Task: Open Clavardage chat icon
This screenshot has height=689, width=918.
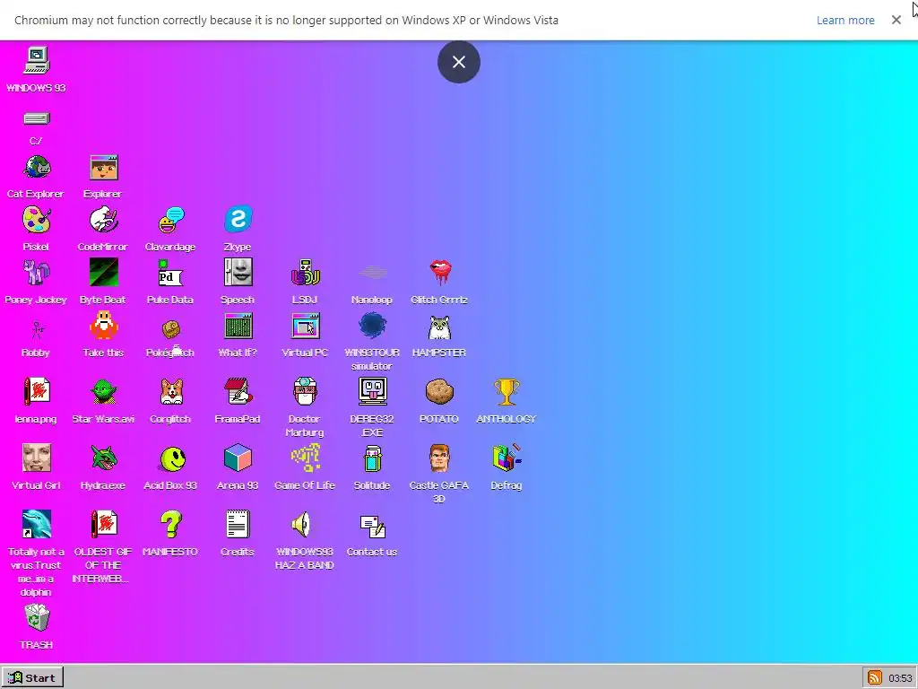Action: (x=171, y=221)
